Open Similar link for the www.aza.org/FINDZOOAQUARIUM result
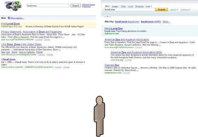Image resolution: width=198 pixels, height=137 pixels. click(47, 40)
